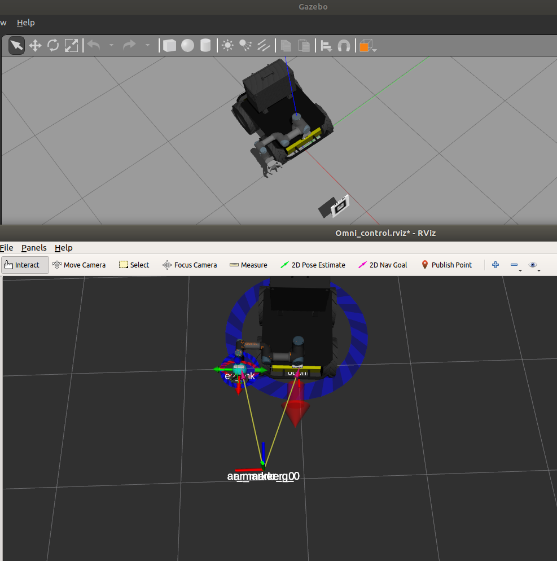Open the eye icon dropdown in RViz toolbar
The height and width of the screenshot is (561, 557).
538,270
